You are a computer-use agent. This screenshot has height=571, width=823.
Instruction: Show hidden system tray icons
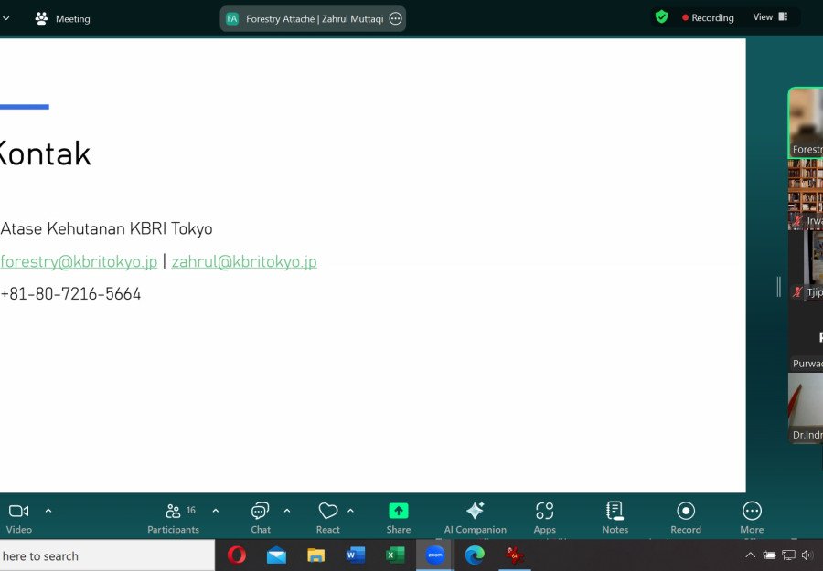[751, 555]
